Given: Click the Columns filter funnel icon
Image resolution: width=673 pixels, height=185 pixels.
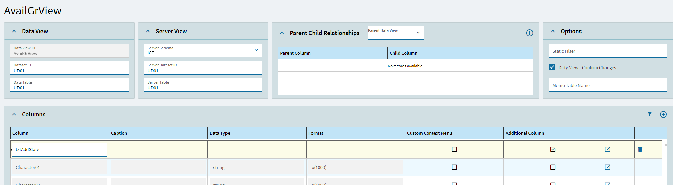Looking at the screenshot, I should pyautogui.click(x=650, y=114).
